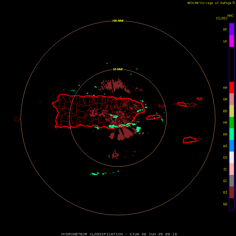
Task: Select the IC light pink legend swatch
Action: coord(232,169)
